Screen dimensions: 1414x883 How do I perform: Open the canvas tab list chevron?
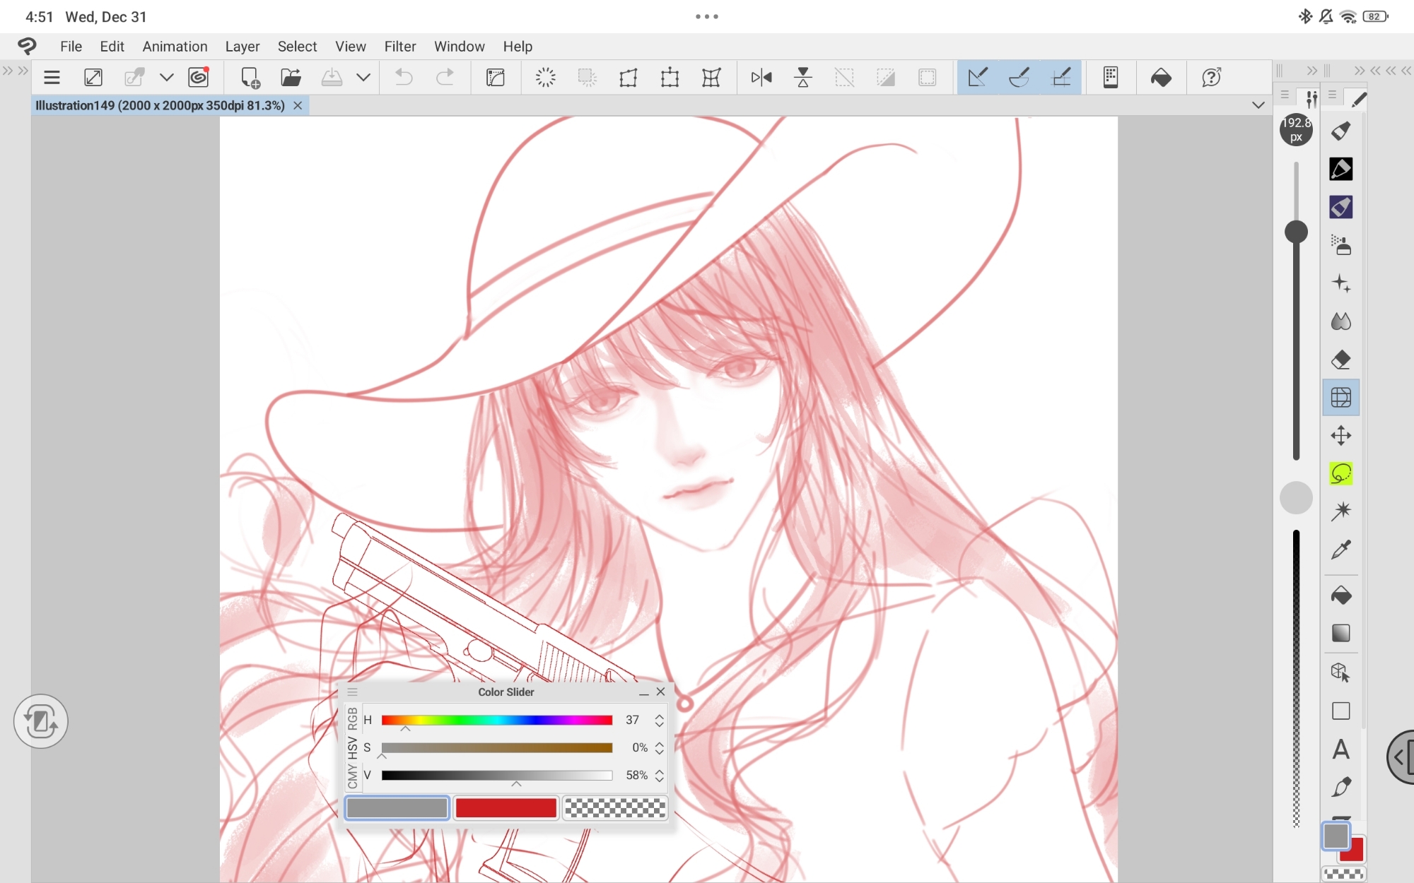(1258, 105)
